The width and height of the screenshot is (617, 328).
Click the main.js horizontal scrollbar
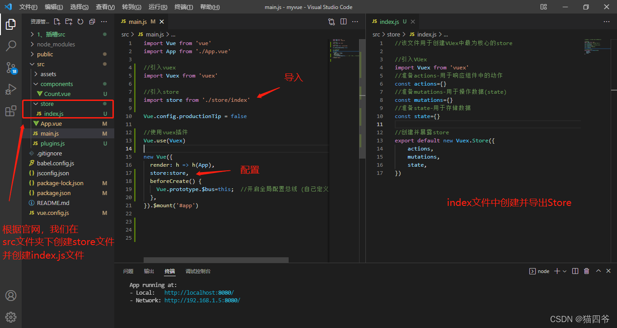click(x=216, y=260)
